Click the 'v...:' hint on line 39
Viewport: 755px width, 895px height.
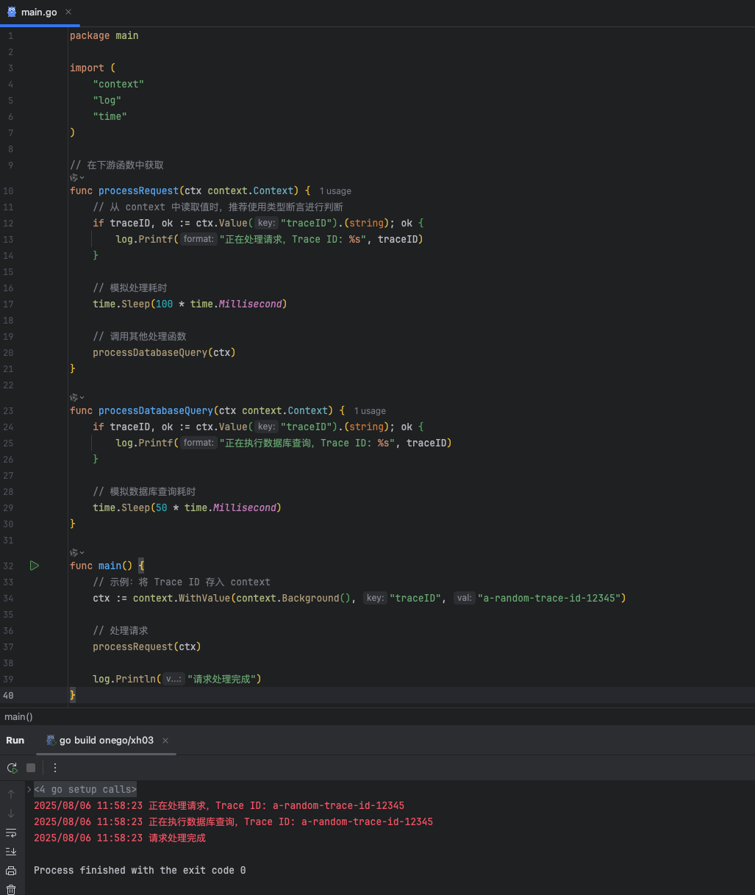(x=173, y=679)
